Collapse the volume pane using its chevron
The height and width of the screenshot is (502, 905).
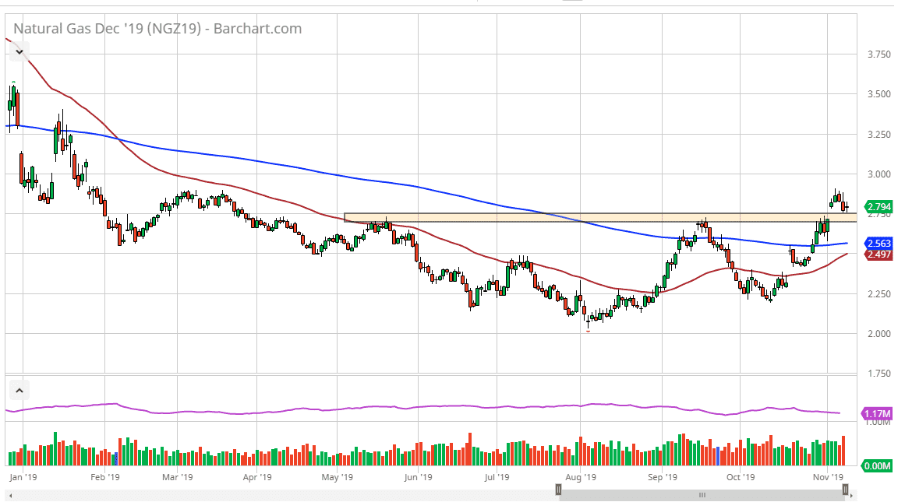pos(19,390)
